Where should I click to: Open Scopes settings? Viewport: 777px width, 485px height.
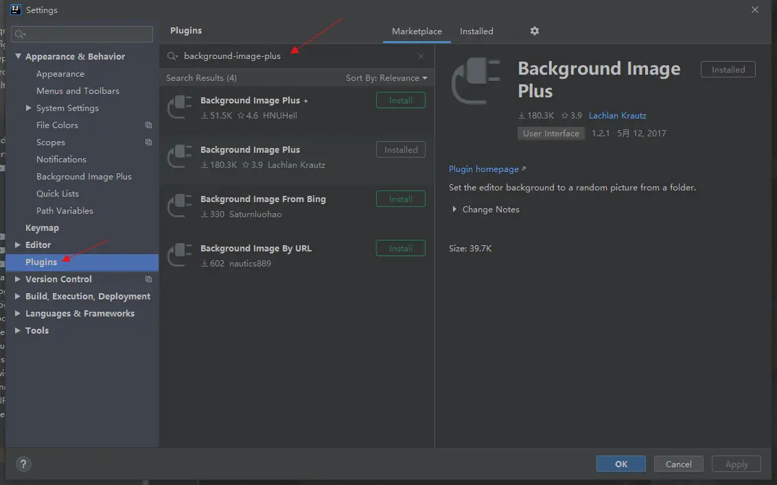[51, 142]
